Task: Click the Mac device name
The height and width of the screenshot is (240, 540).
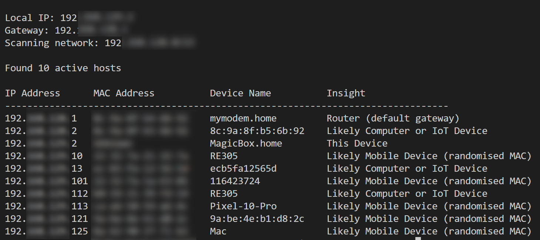Action: [218, 232]
